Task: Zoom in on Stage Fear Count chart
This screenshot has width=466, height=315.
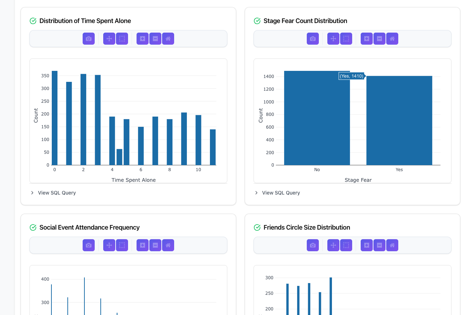Action: point(367,39)
